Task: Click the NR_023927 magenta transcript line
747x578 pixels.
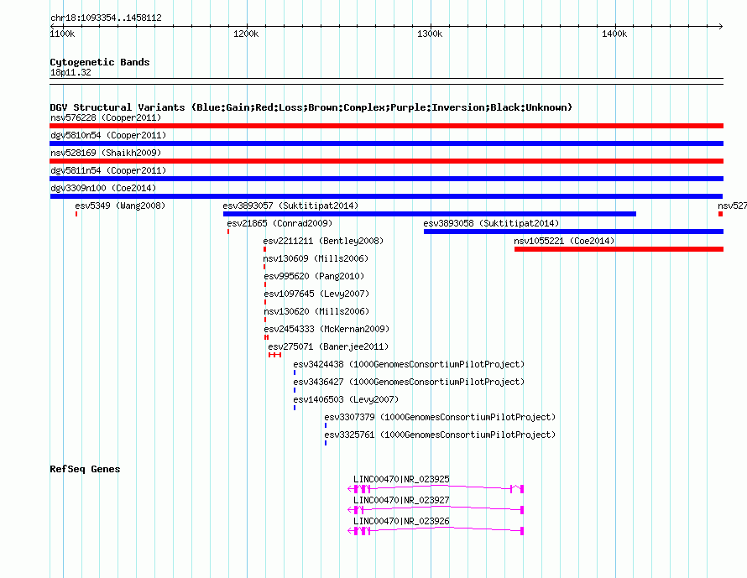Action: 436,509
